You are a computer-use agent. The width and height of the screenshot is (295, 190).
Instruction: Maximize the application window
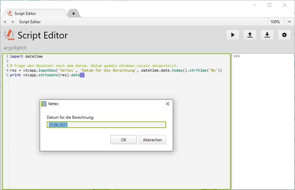coord(269,5)
